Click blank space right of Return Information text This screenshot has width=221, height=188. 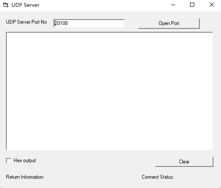click(x=92, y=177)
